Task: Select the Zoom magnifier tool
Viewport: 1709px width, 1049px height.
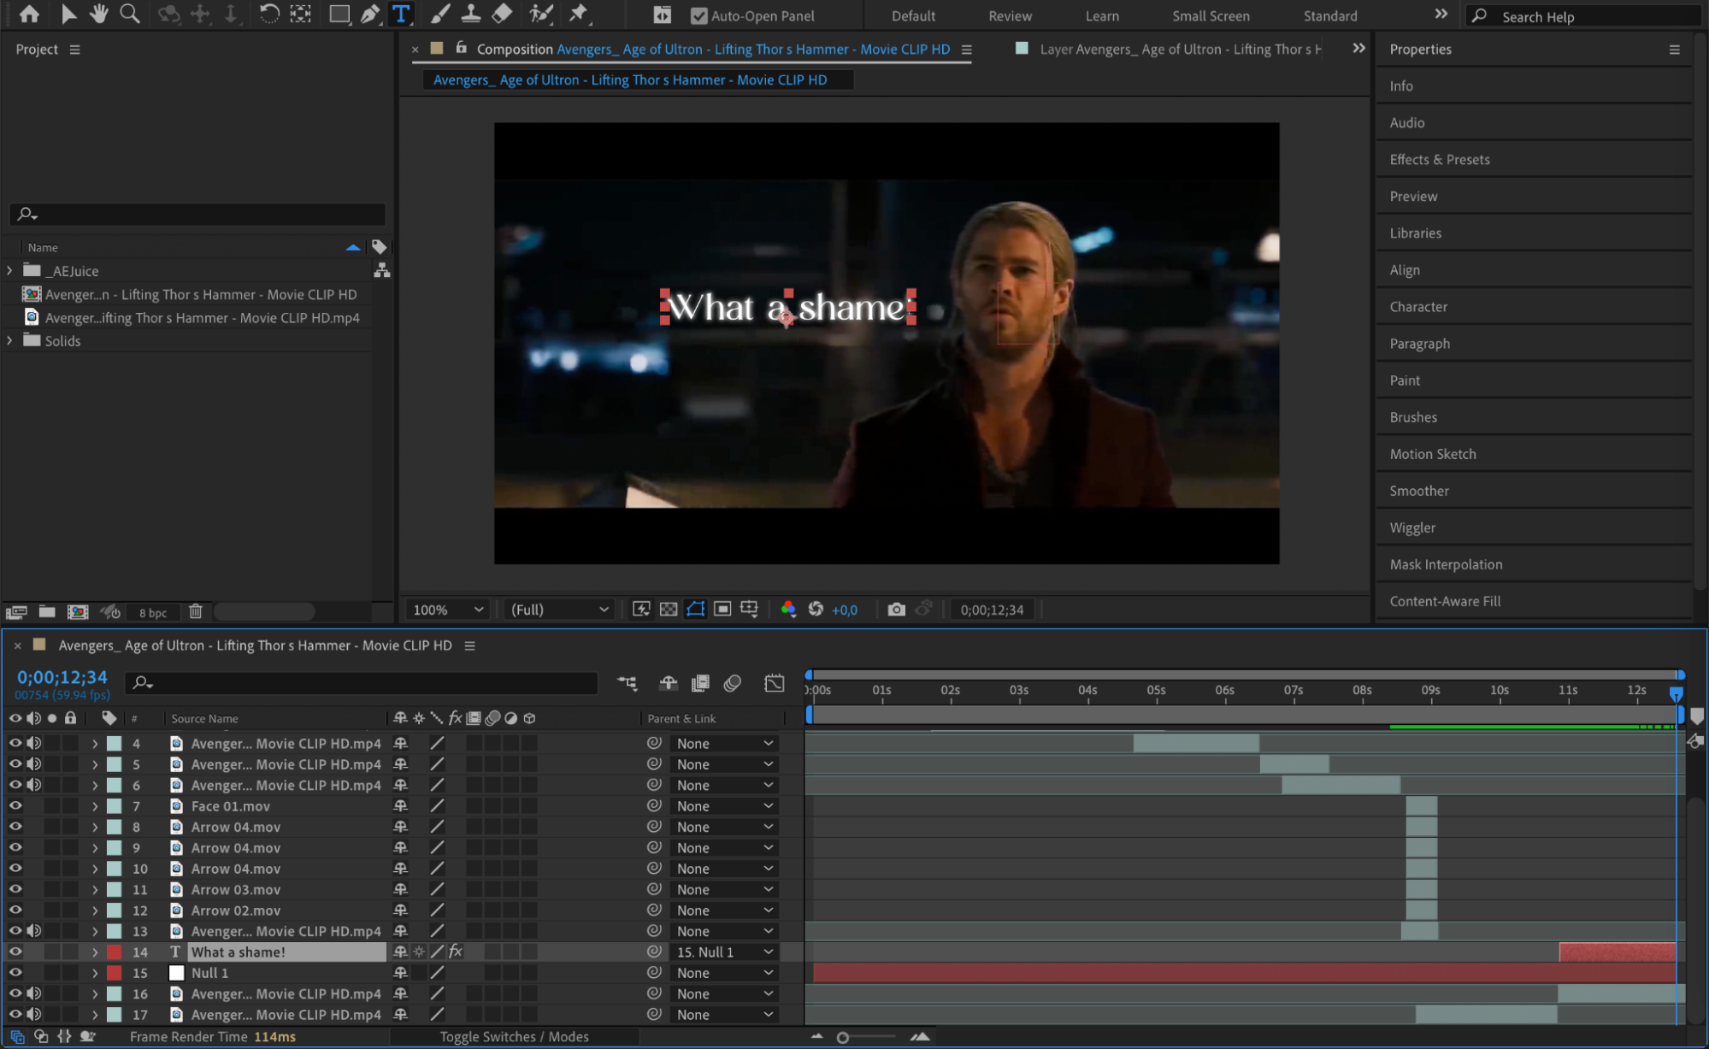Action: pos(129,14)
